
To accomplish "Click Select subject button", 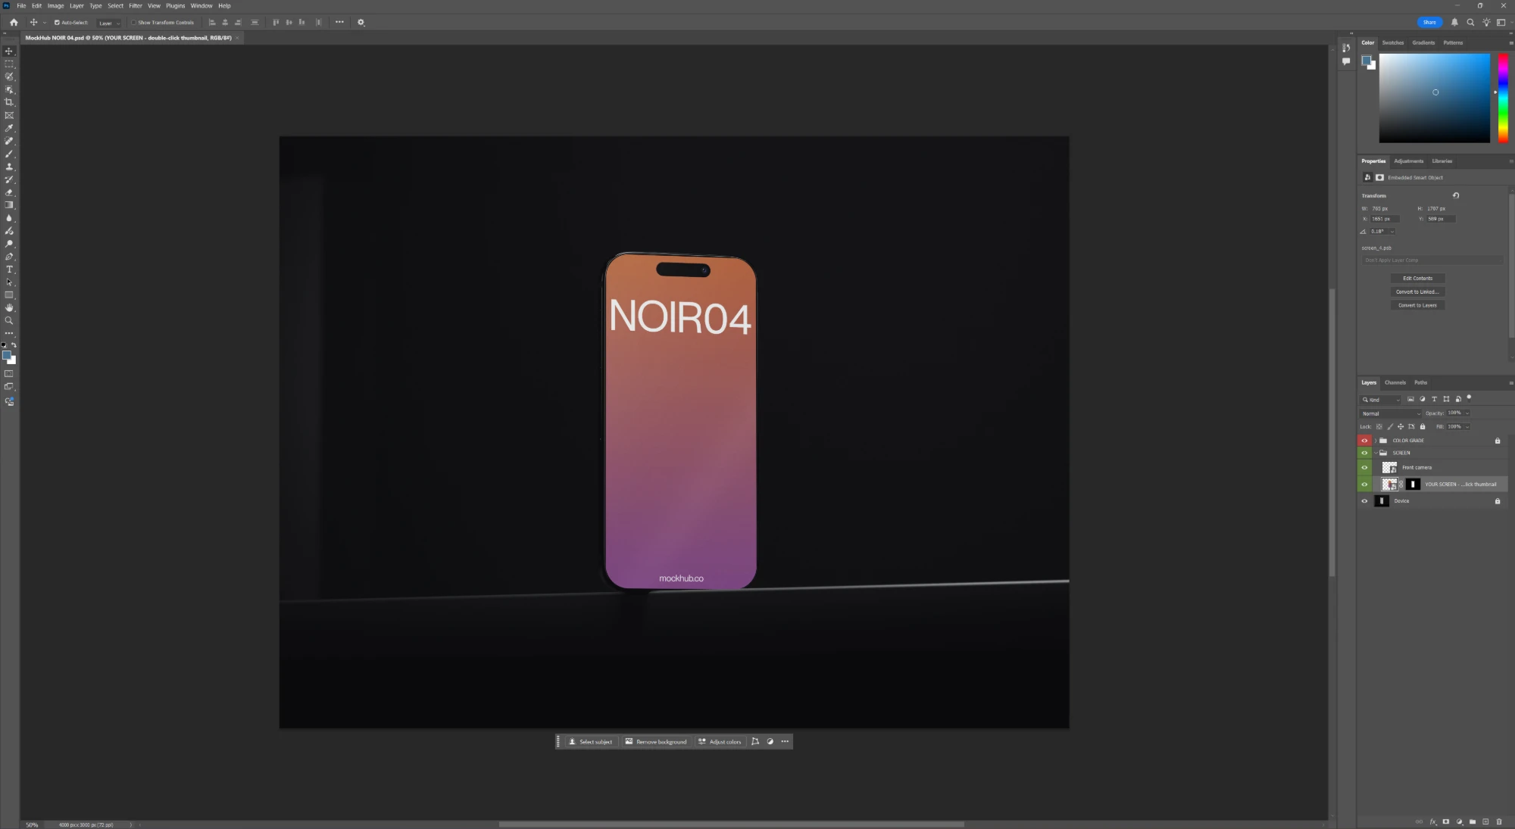I will coord(591,742).
